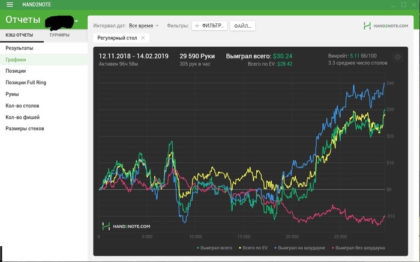Click '3.3 среднее число столов' text
This screenshot has height=262, width=420.
(x=358, y=63)
